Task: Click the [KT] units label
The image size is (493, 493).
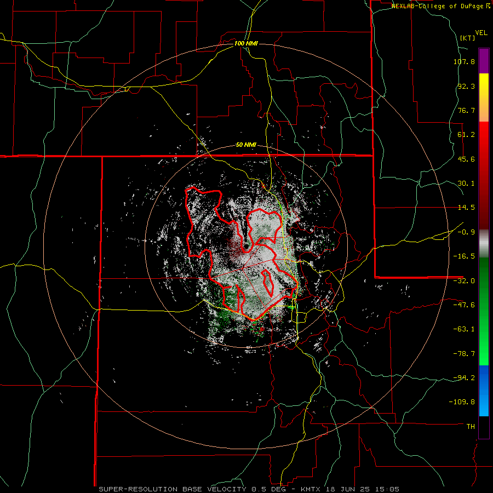Action: 467,38
